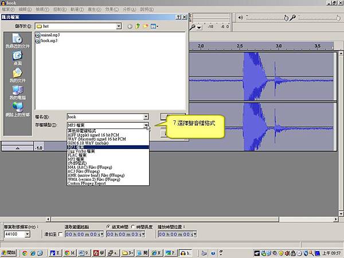Choose MP2 file format
Viewport: 344px width, 258px height.
tap(108, 159)
